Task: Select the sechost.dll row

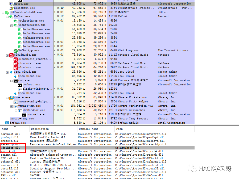Action: point(97,165)
